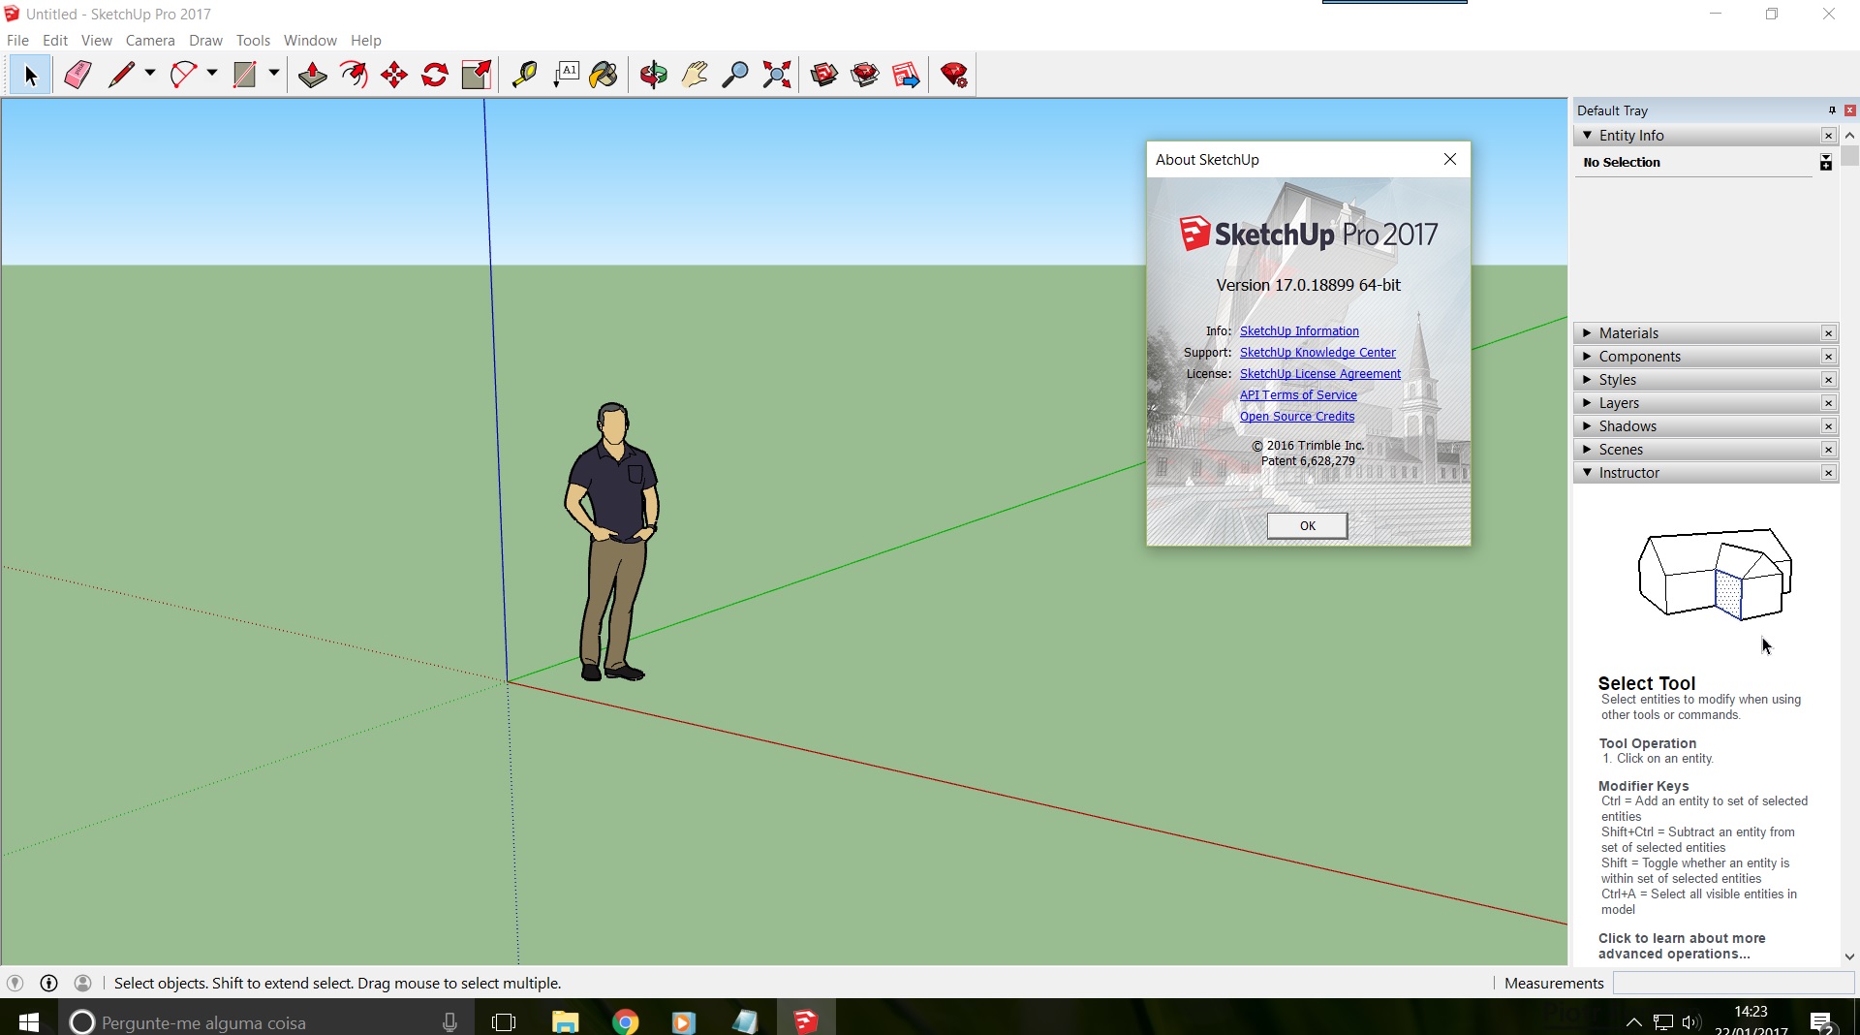Click the Measurements input box
The height and width of the screenshot is (1035, 1860).
coord(1733,983)
